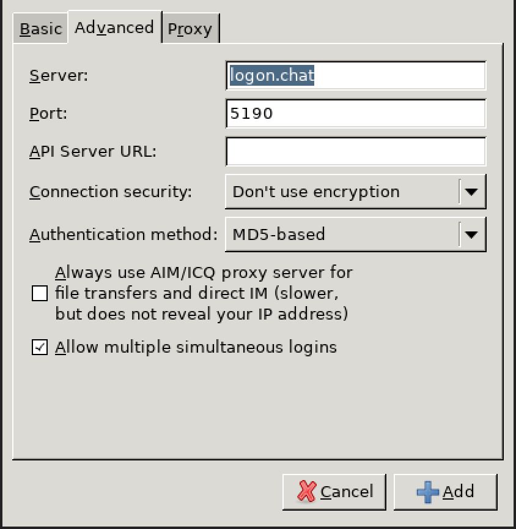Screen dimensions: 516x529
Task: Expand Connection security using its arrow
Action: [471, 192]
